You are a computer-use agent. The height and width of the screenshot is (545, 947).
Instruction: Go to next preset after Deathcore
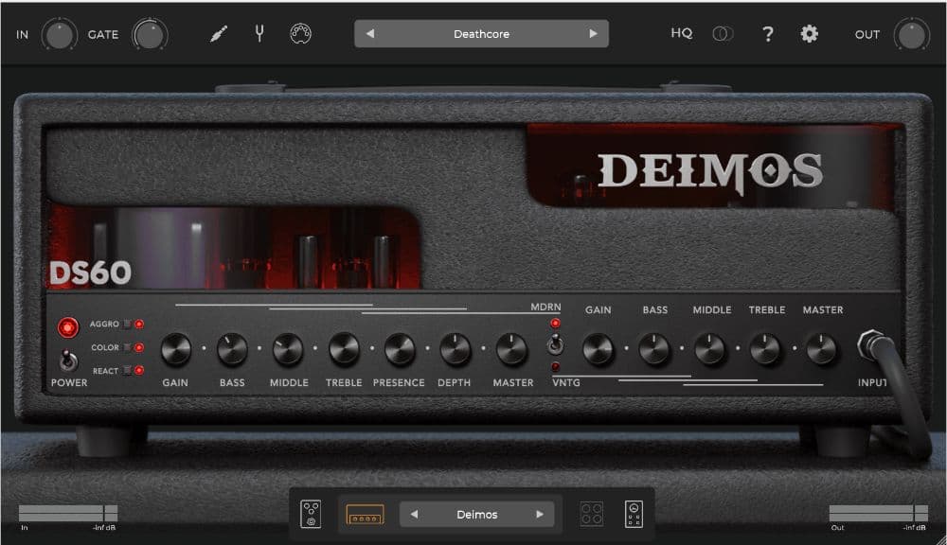click(594, 34)
